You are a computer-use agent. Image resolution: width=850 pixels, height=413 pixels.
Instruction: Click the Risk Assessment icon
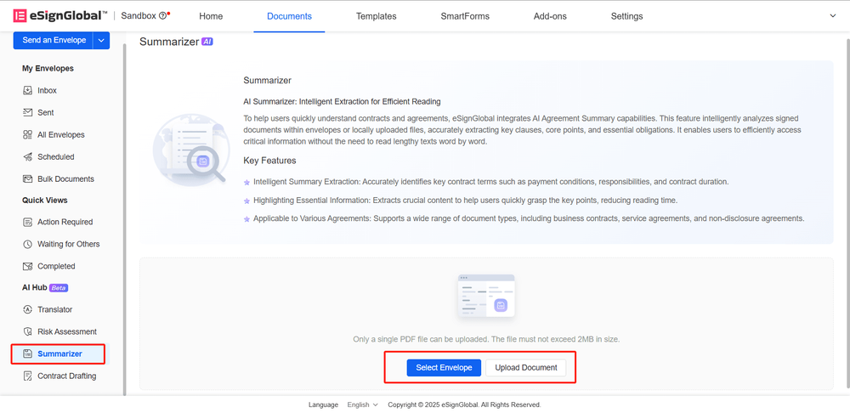click(28, 331)
